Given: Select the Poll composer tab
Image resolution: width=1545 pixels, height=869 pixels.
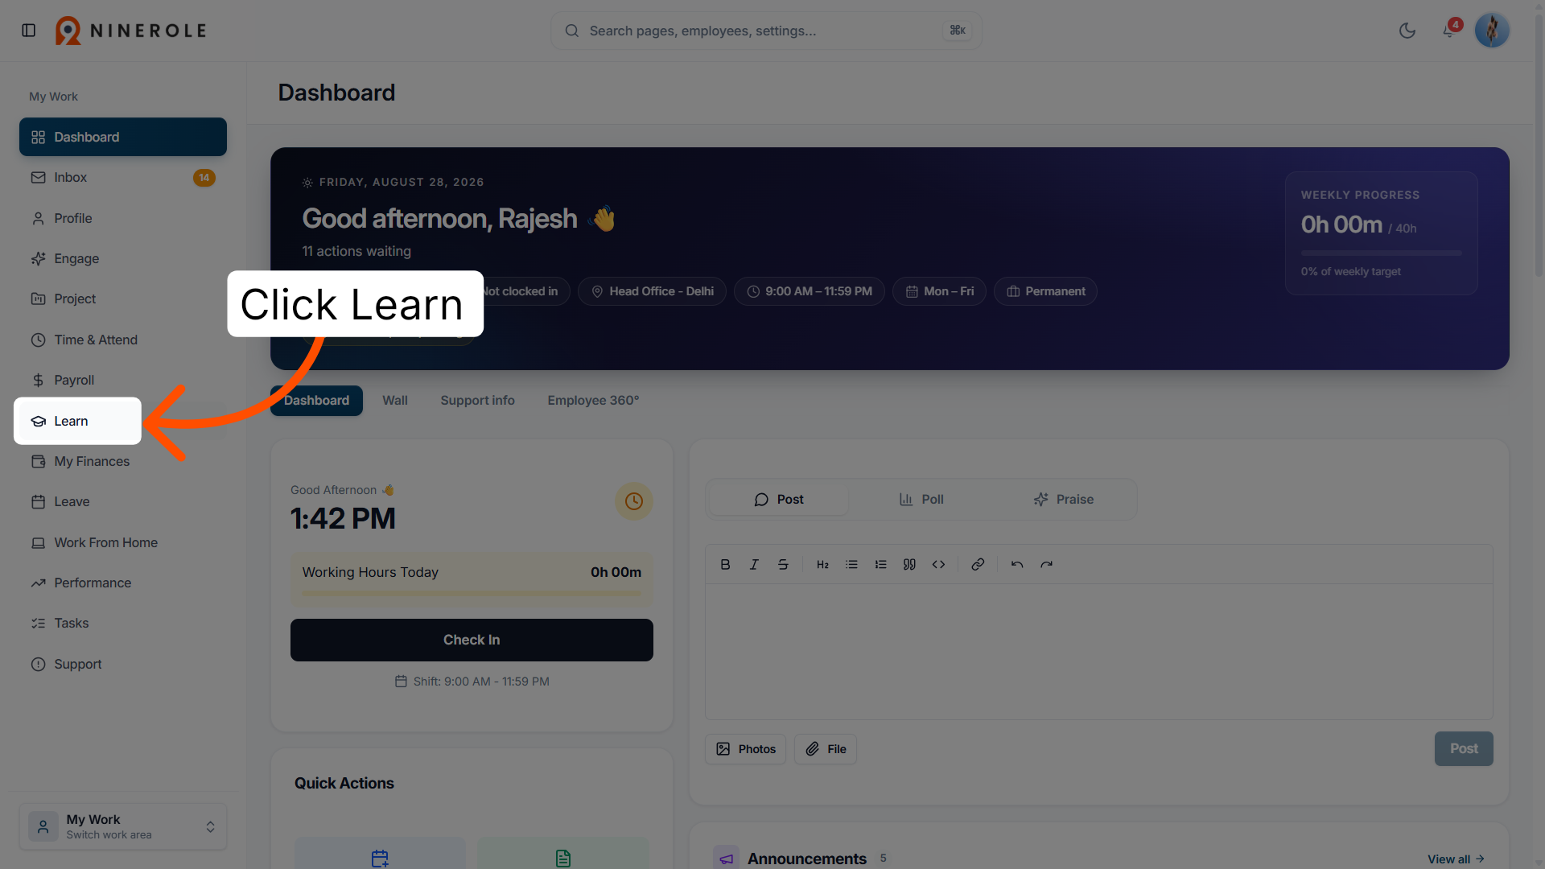Looking at the screenshot, I should point(921,499).
